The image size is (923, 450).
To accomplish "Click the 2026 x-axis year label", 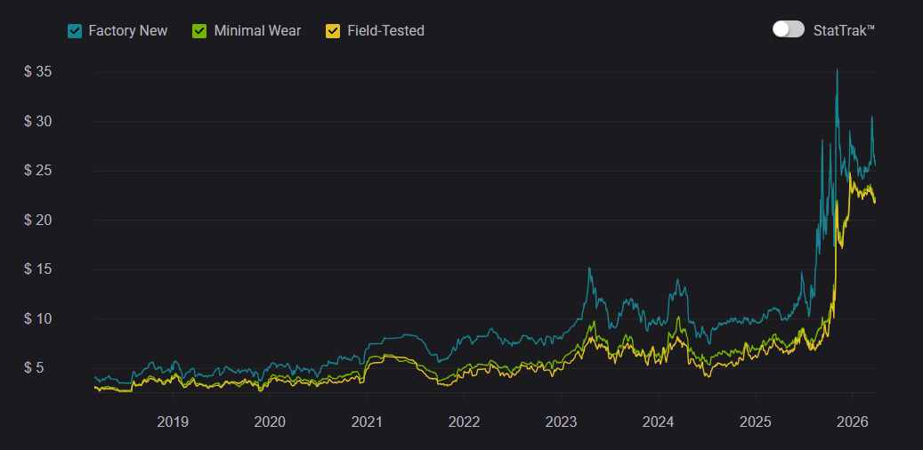I will [x=852, y=421].
